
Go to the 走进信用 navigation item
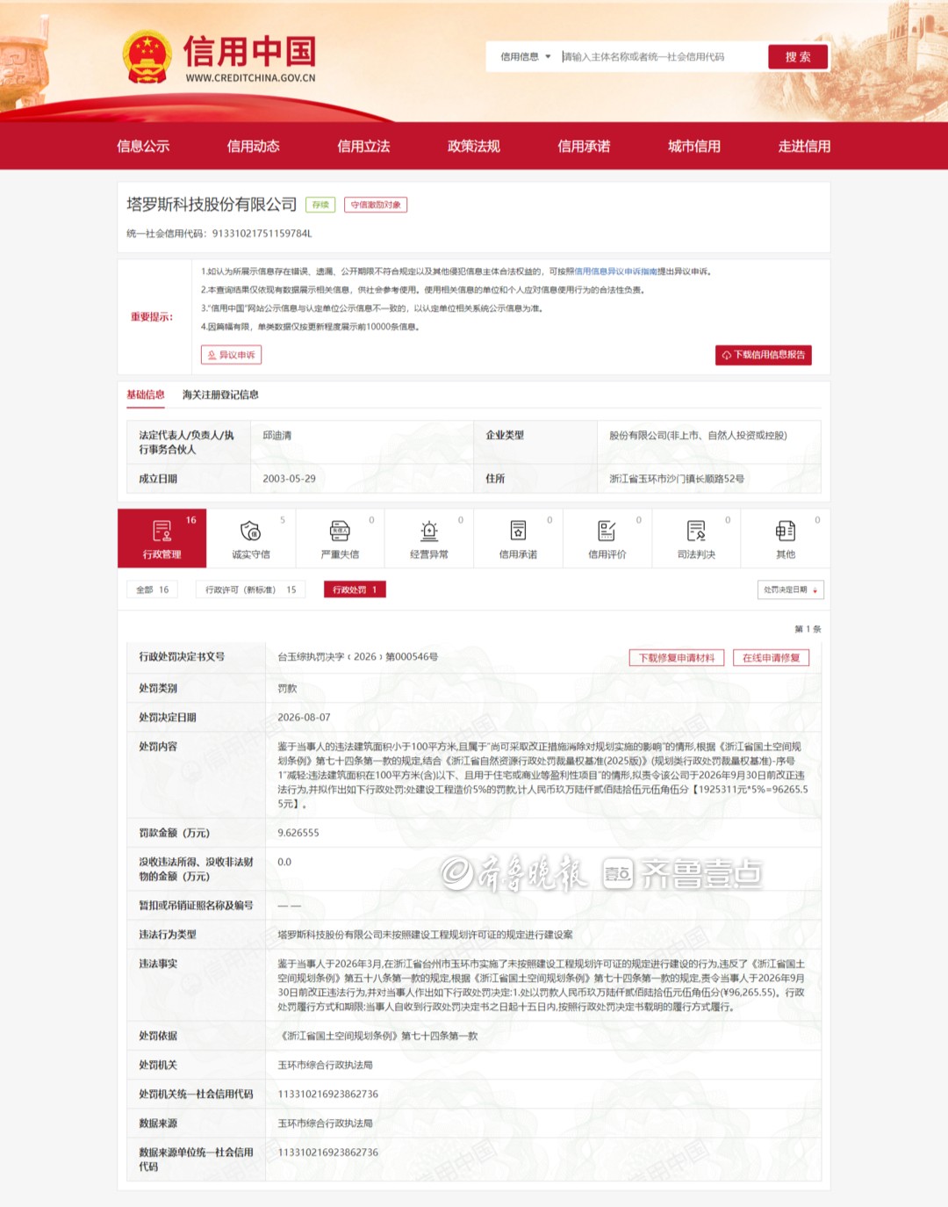(804, 146)
